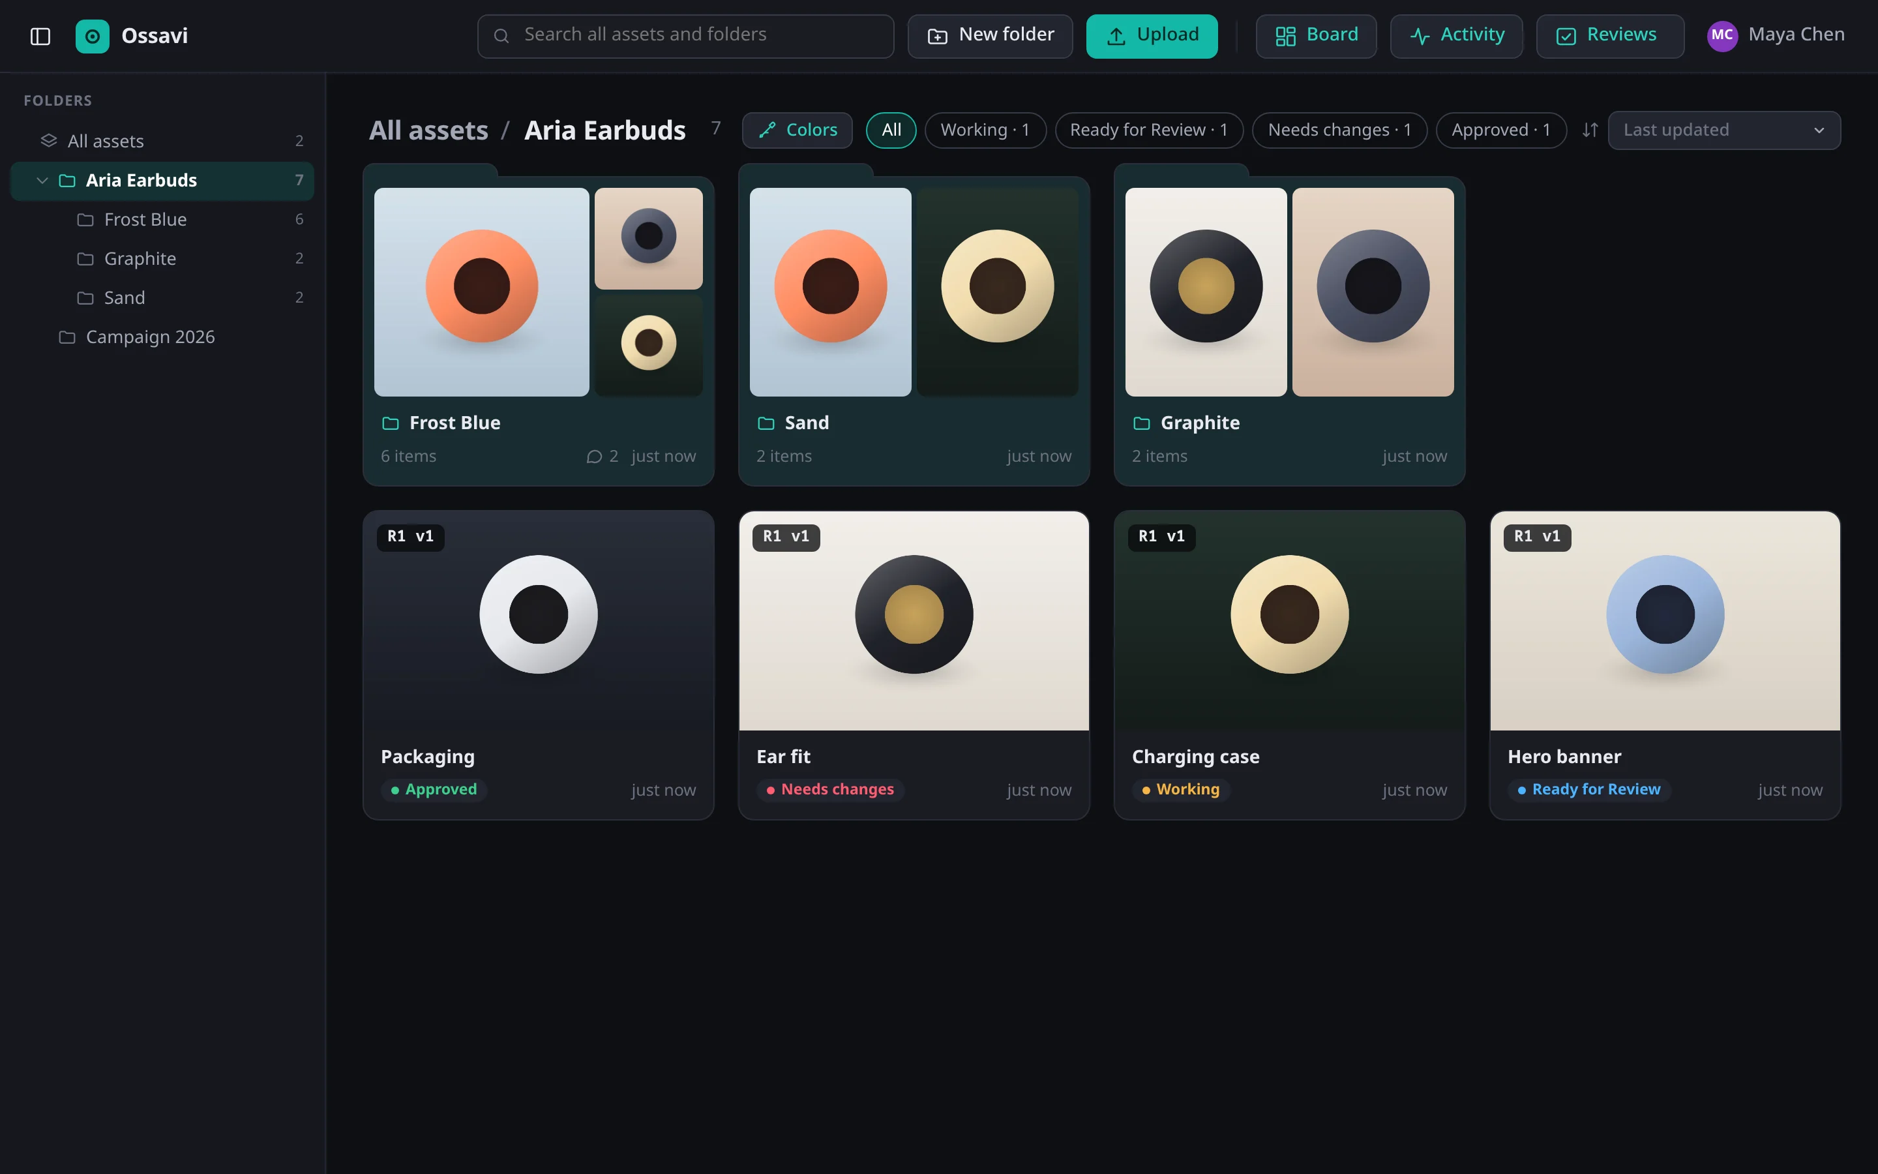Go to All assets breadcrumb

[x=428, y=130]
